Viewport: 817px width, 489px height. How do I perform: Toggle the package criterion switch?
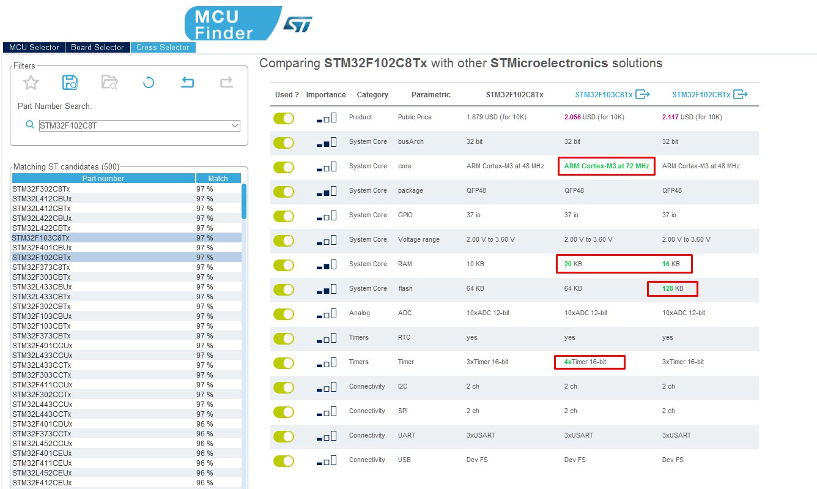(284, 192)
